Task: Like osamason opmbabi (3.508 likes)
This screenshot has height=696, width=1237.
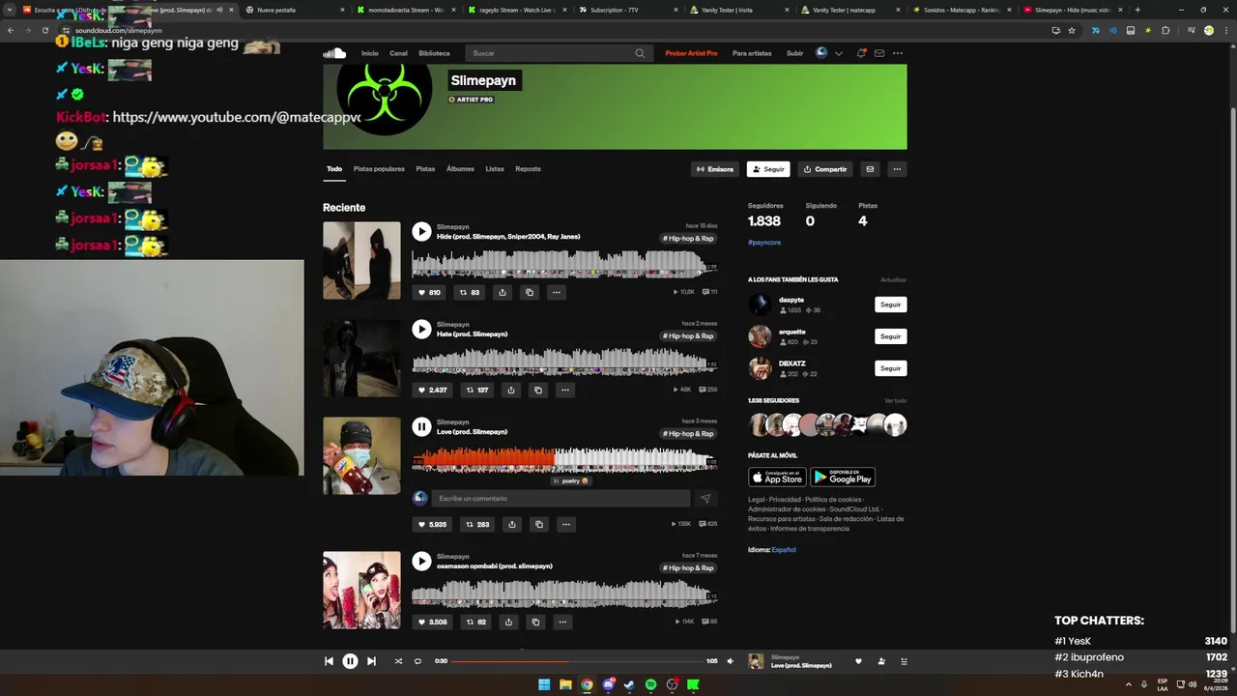Action: (432, 622)
